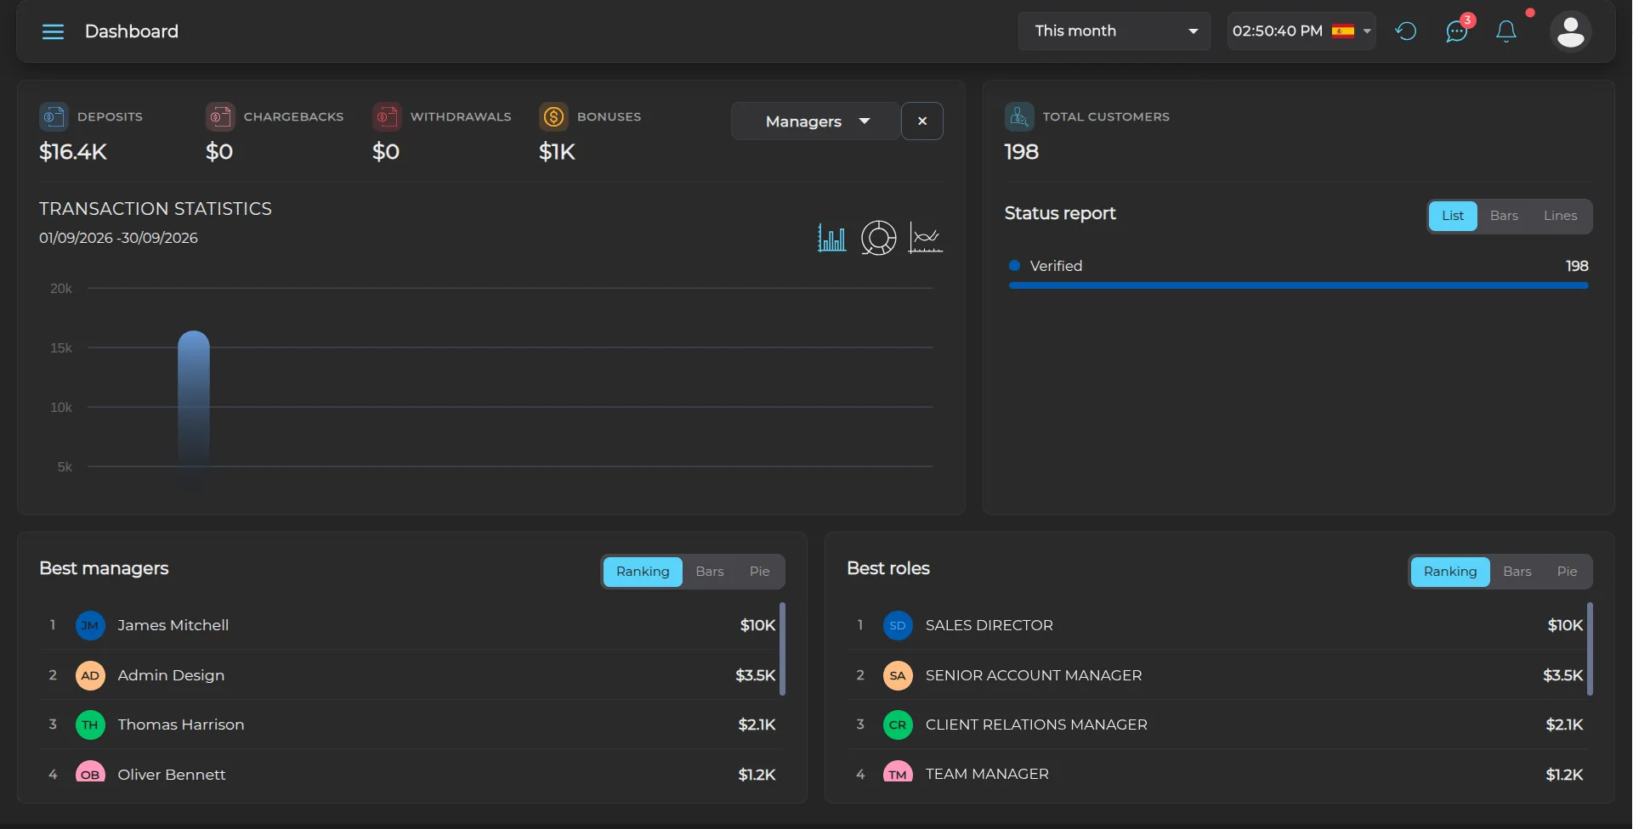
Task: Click the deposits bar in the chart
Action: 194,409
